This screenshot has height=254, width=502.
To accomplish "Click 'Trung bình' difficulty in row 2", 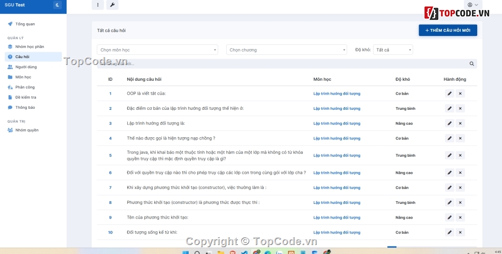I will [x=405, y=108].
